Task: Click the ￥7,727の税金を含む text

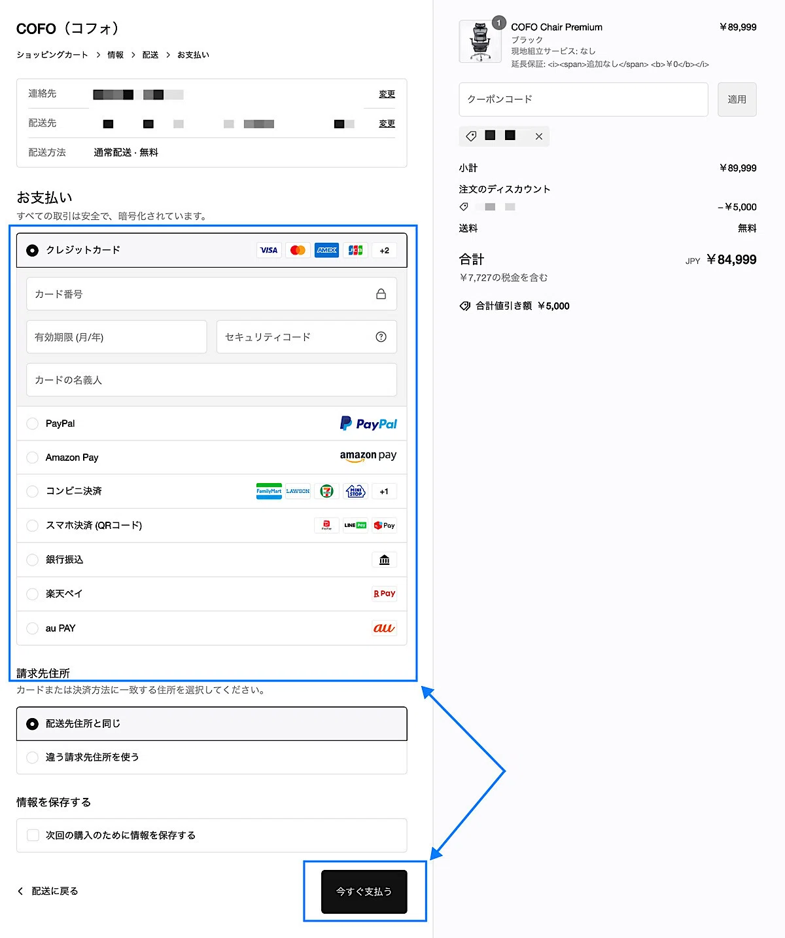Action: pos(504,278)
